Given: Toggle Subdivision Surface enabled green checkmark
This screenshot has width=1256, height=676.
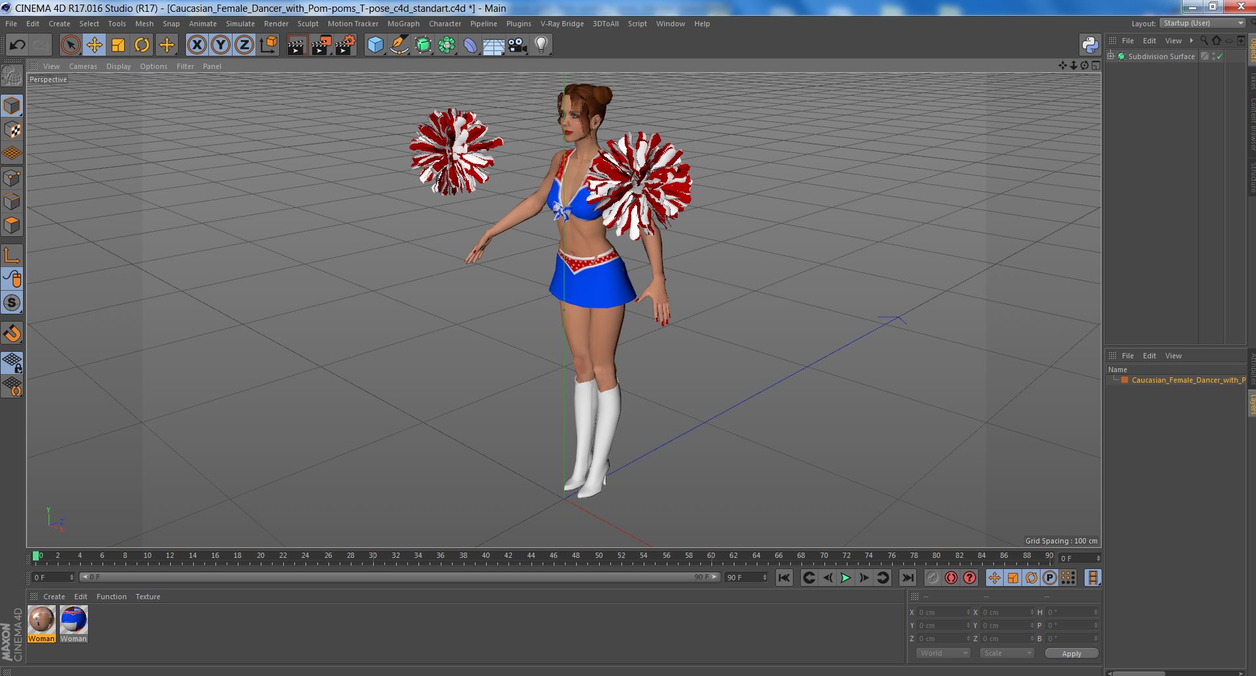Looking at the screenshot, I should [1219, 56].
